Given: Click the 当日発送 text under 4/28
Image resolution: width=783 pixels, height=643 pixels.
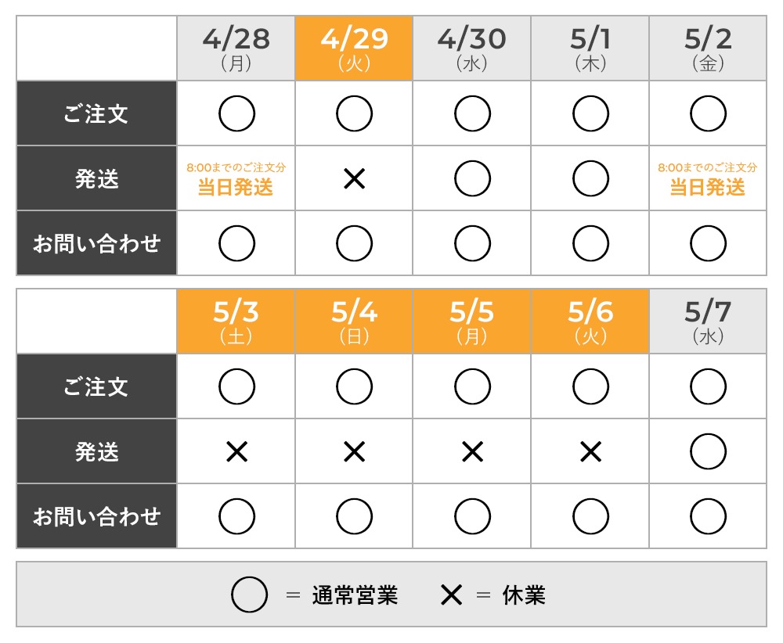Looking at the screenshot, I should click(x=236, y=188).
